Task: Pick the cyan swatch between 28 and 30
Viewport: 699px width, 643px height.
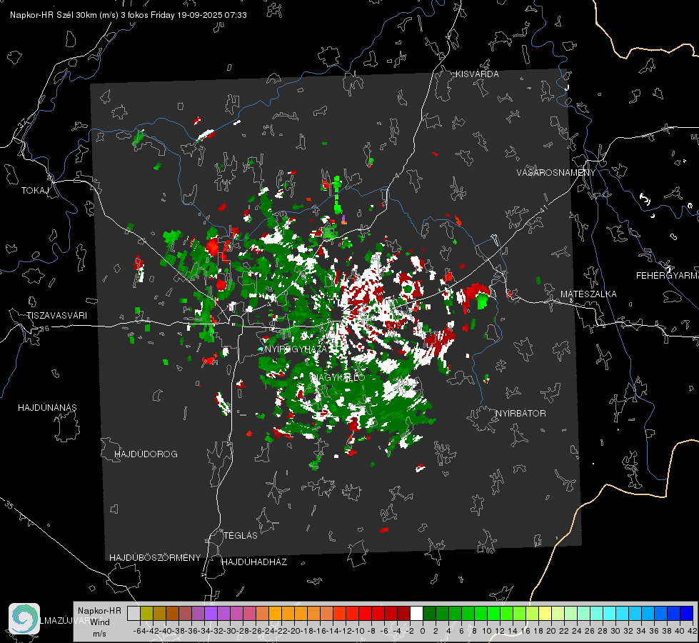Action: coord(609,613)
